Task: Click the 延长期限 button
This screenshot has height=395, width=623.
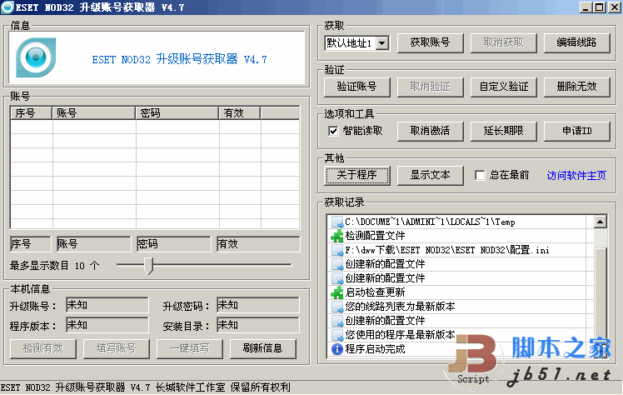Action: click(504, 131)
